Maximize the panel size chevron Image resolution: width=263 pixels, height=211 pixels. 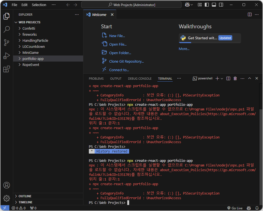pyautogui.click(x=250, y=78)
